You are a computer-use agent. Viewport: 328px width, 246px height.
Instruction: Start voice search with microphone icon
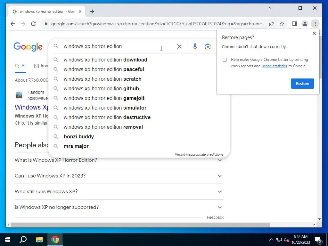195,46
